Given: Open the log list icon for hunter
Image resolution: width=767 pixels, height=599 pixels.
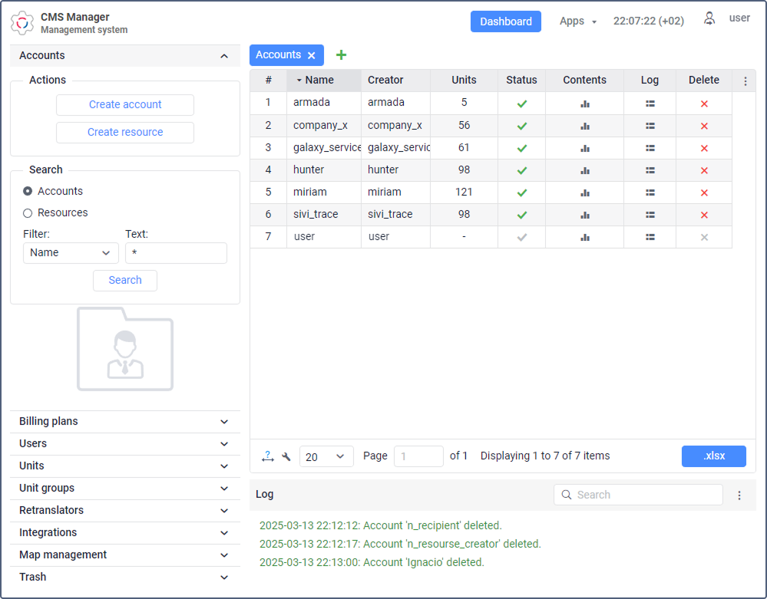Looking at the screenshot, I should tap(650, 170).
